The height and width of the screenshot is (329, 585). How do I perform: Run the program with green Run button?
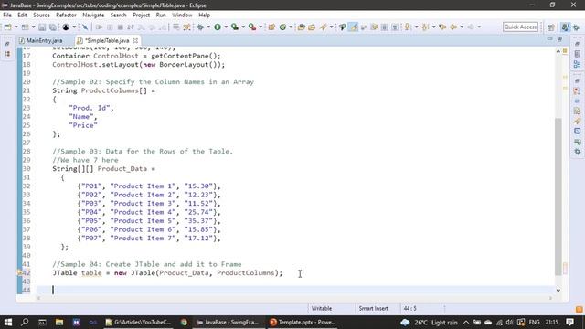218,27
